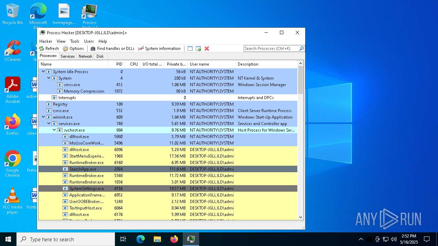This screenshot has height=246, width=438.
Task: Sort by Private bytes column header
Action: coord(176,64)
